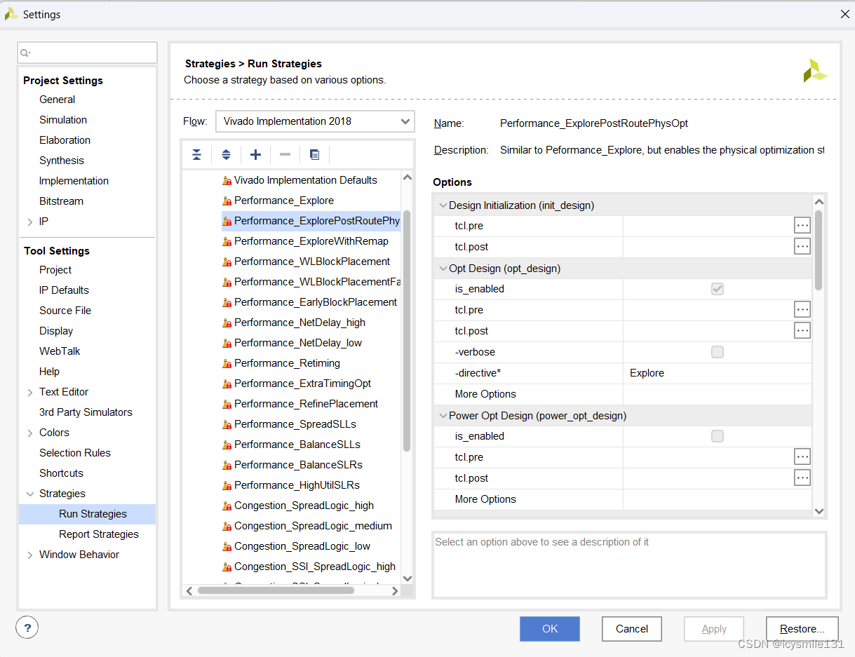855x657 pixels.
Task: Open WebTalk tool settings
Action: coord(60,351)
